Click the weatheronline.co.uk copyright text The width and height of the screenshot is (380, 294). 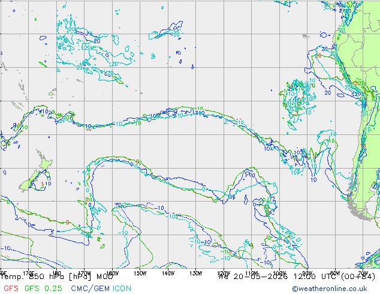pos(330,289)
